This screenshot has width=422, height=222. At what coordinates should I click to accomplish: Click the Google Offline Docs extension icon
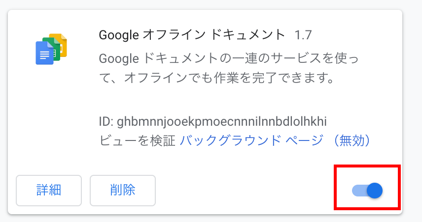pyautogui.click(x=51, y=49)
